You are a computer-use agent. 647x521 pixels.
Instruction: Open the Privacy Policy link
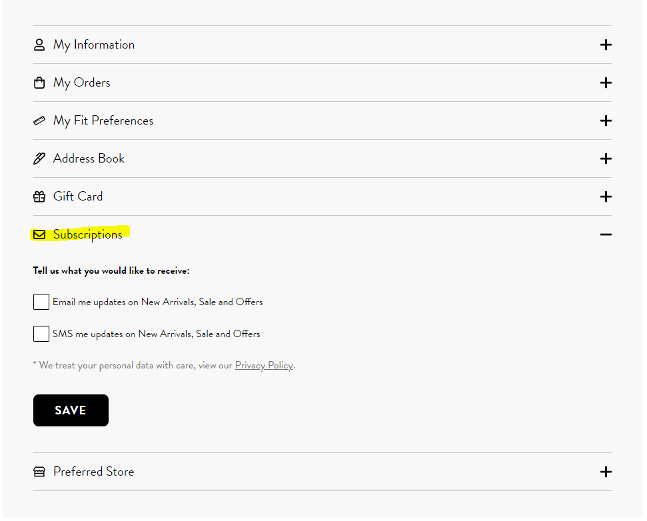[264, 366]
